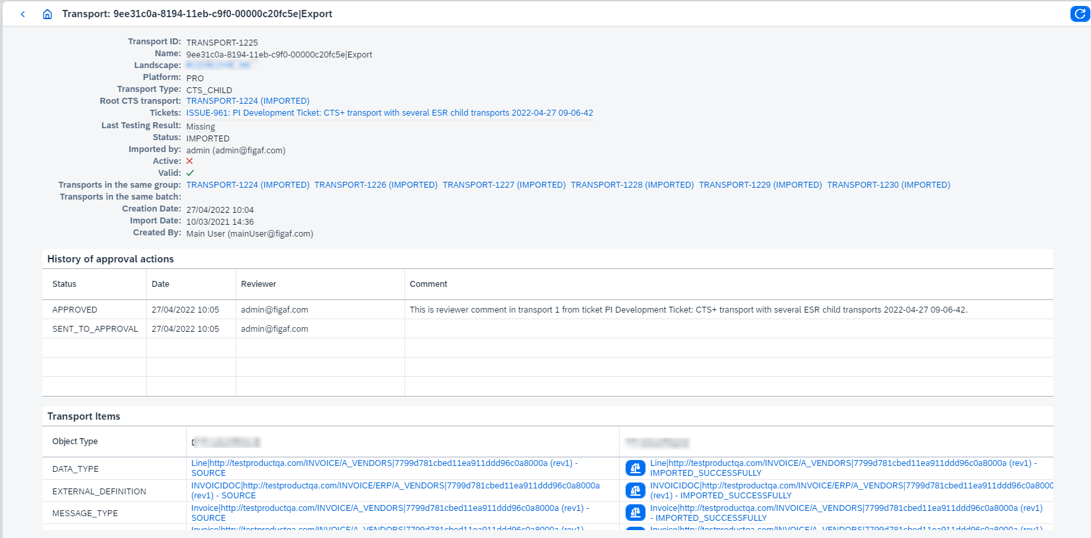Open the MESSAGE_TYPE Invoice SOURCE link
This screenshot has height=538, width=1091.
point(390,513)
